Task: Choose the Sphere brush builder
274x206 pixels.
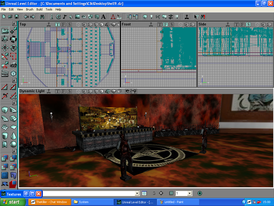Action: coord(13,144)
